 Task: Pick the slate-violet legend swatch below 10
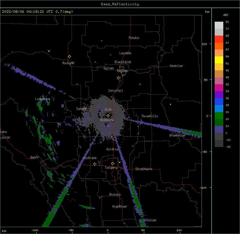pyautogui.click(x=219, y=130)
